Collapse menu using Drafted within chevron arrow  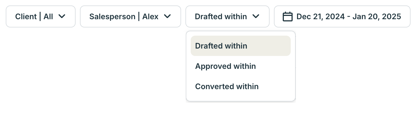(256, 16)
